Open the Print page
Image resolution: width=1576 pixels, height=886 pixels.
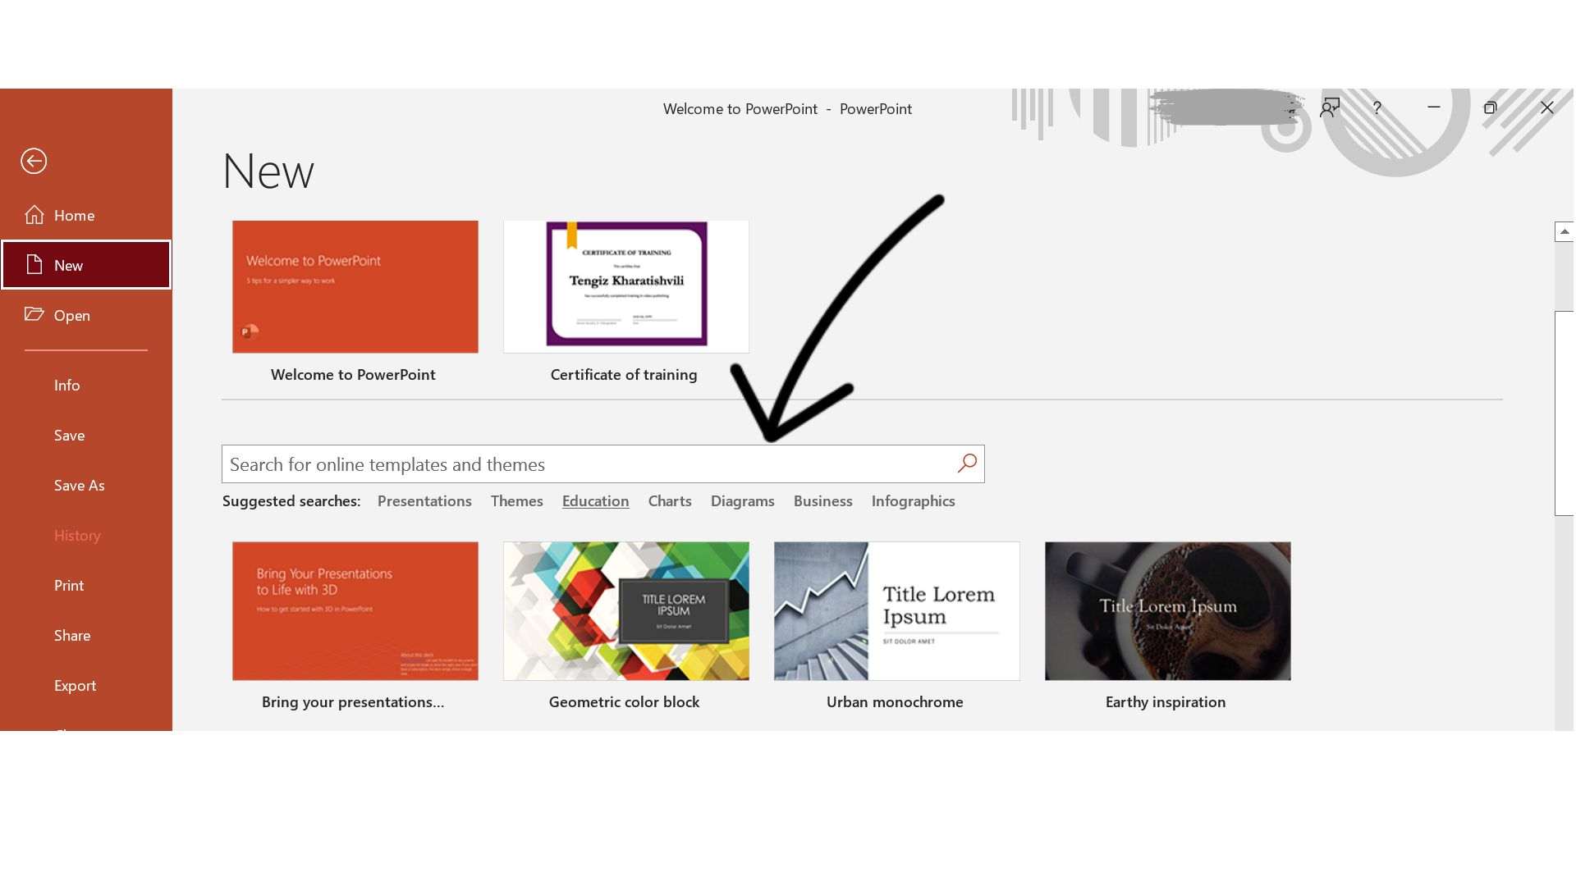pyautogui.click(x=86, y=585)
